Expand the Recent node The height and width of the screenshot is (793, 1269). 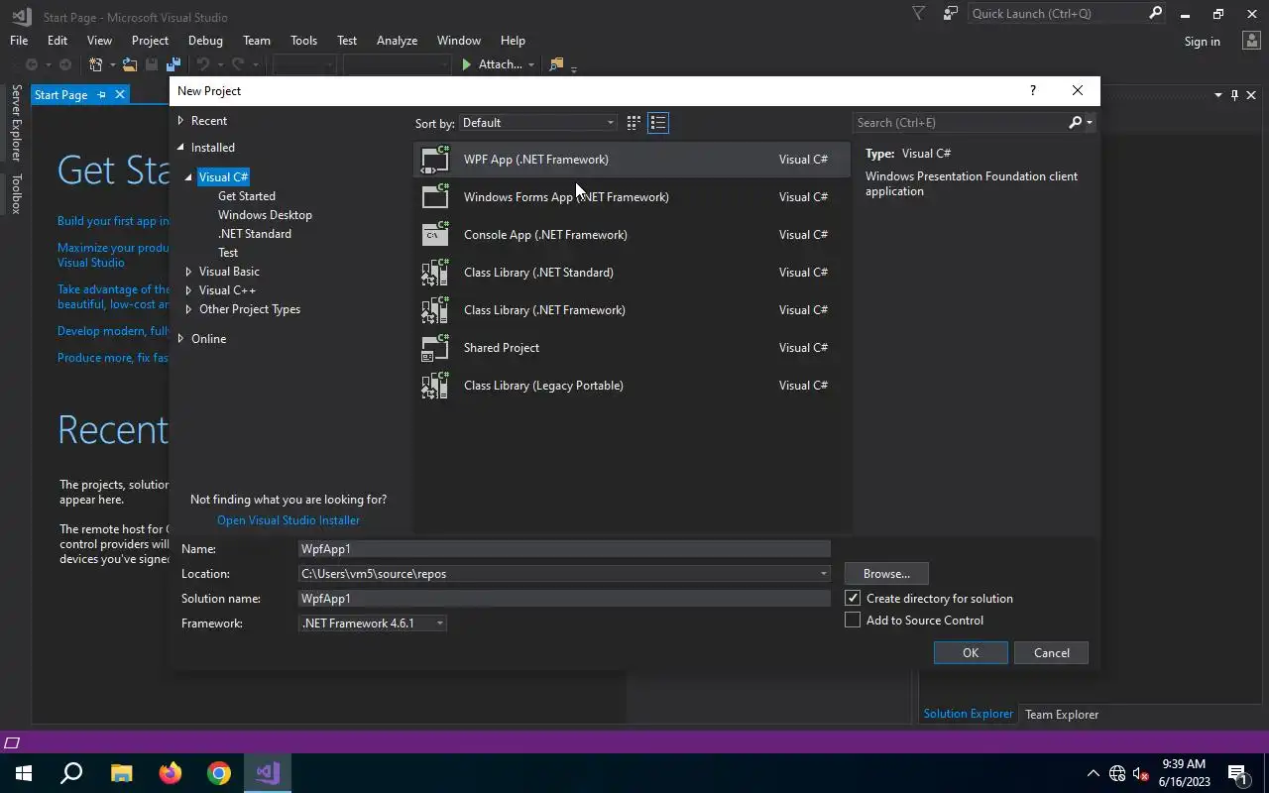pyautogui.click(x=180, y=121)
